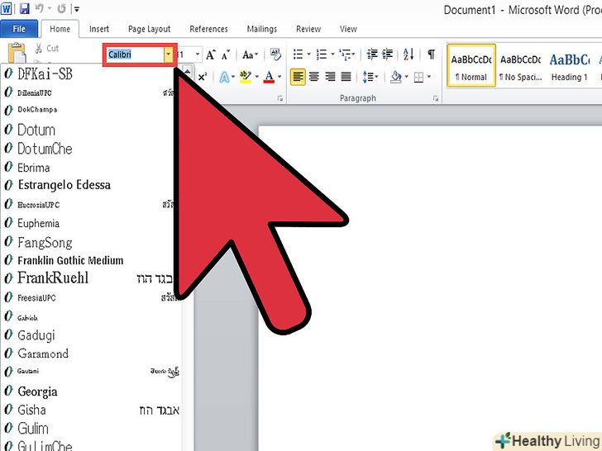
Task: Click the Cut command
Action: coord(47,48)
